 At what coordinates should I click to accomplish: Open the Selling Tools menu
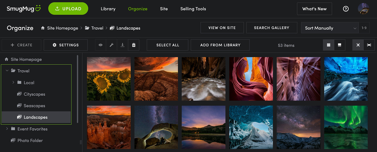193,9
